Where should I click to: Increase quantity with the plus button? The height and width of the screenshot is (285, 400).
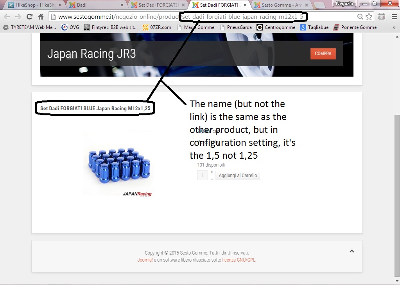pyautogui.click(x=212, y=172)
